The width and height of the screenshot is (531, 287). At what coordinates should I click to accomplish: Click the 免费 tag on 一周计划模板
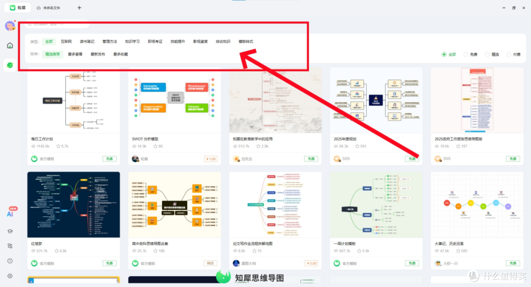click(x=412, y=263)
